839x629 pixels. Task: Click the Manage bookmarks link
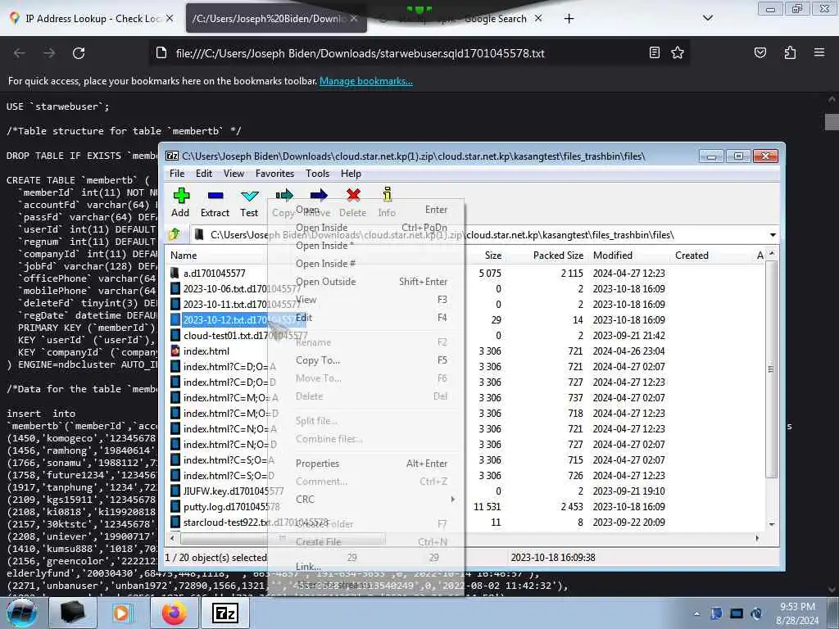[366, 81]
